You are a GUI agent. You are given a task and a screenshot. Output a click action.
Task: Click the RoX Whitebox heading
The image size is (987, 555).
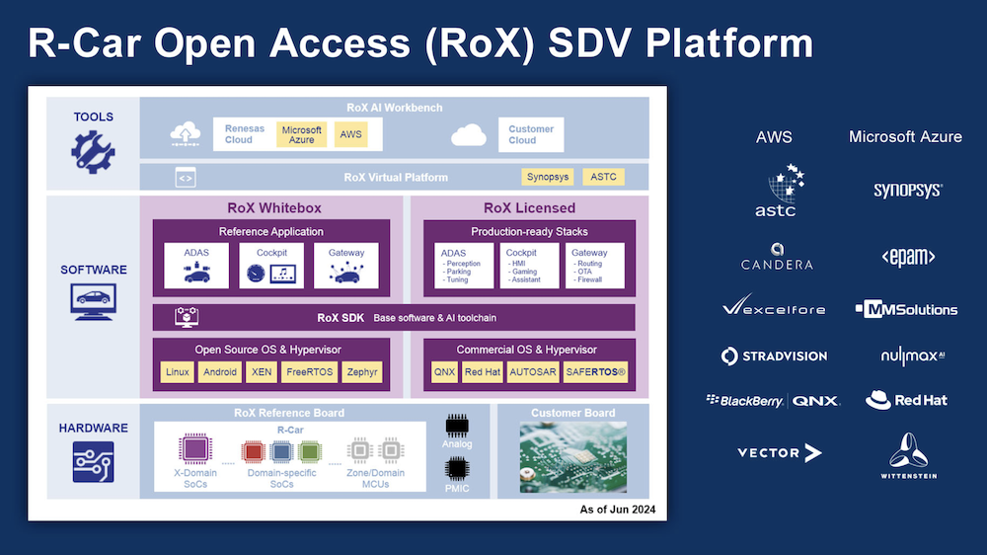(274, 208)
